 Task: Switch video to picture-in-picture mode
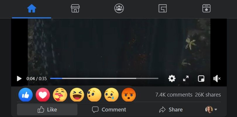(x=201, y=79)
